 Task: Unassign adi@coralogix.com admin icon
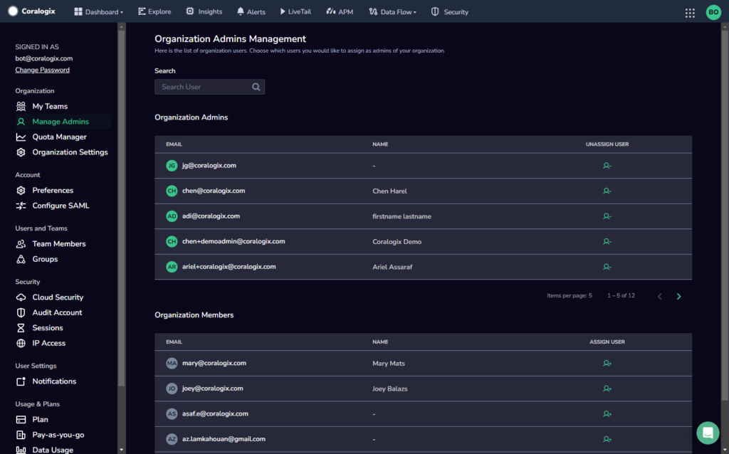[x=607, y=216]
